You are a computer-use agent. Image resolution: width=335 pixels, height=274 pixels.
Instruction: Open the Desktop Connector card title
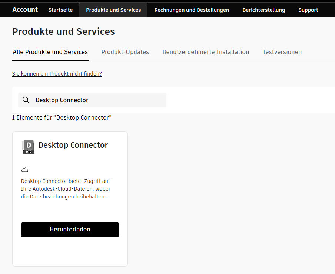73,145
